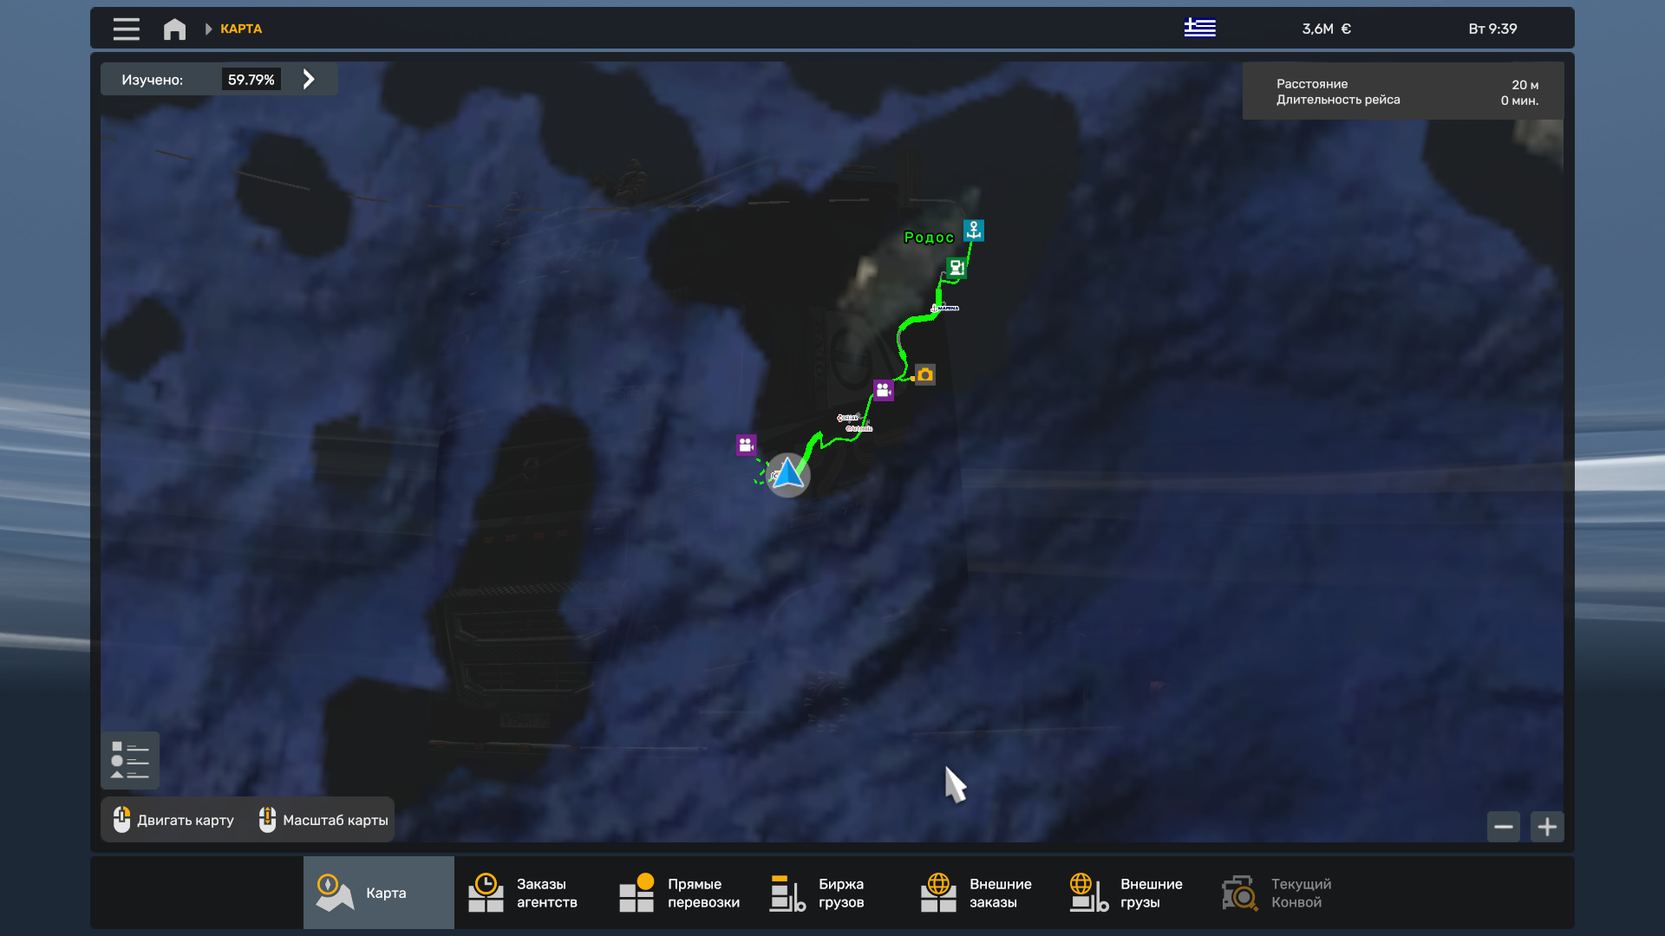Go to the home screen icon
Screen dimensions: 1665x936
point(174,29)
